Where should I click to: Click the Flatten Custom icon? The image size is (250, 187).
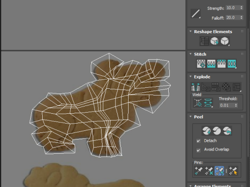point(236,87)
